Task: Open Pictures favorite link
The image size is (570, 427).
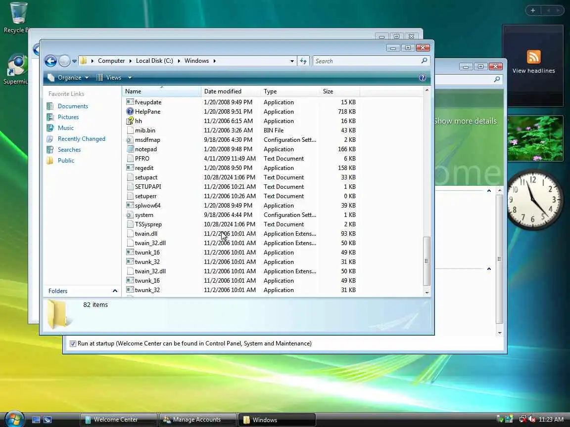Action: coord(68,117)
